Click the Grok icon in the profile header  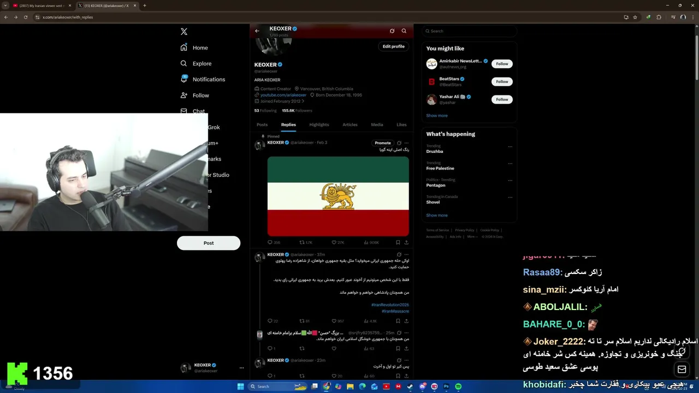392,31
